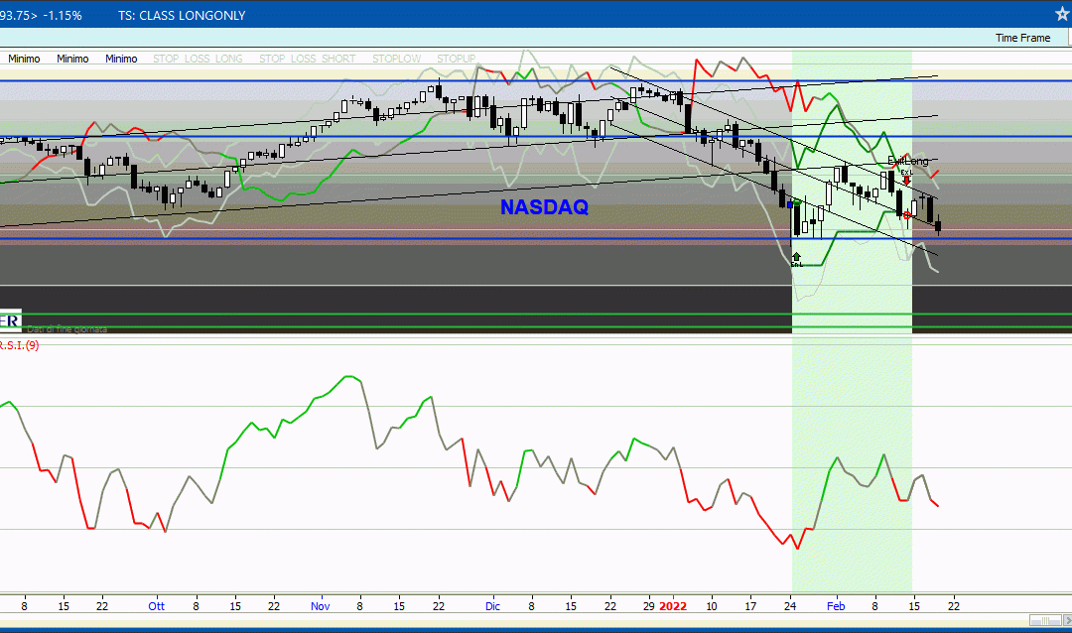
Task: Click the Minimo label beside STOP LOSS LONG
Action: pos(121,59)
